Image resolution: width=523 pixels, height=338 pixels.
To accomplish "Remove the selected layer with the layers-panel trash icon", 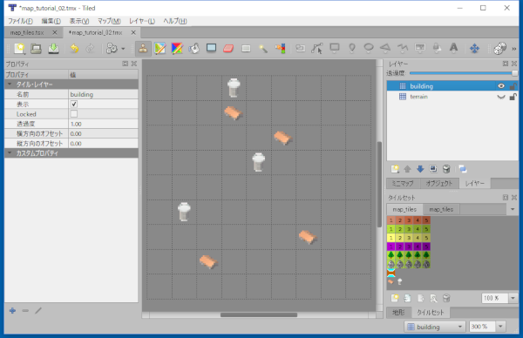I will coord(446,169).
